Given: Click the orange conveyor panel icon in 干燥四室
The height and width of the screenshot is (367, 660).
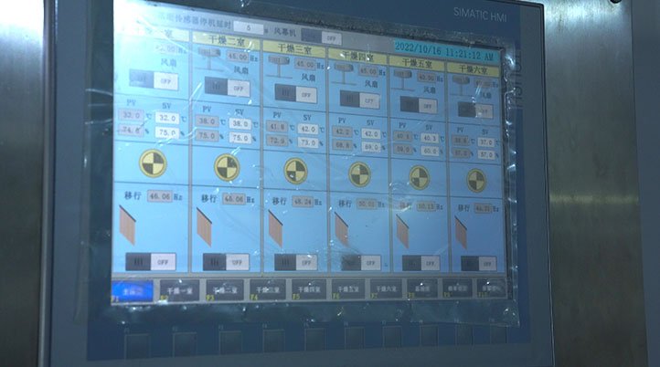Looking at the screenshot, I should click(x=341, y=230).
